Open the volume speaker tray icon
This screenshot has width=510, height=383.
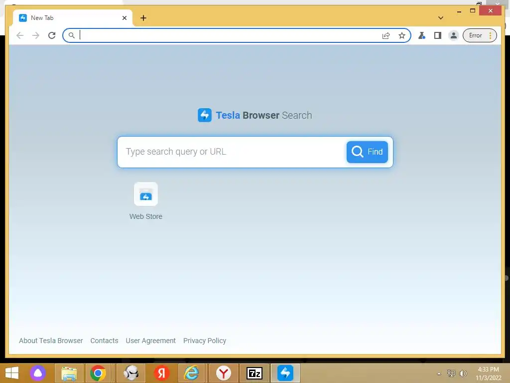(463, 373)
